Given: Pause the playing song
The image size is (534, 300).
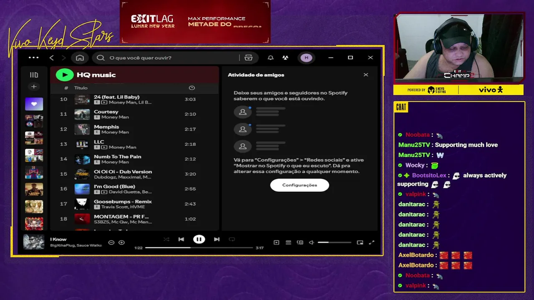Looking at the screenshot, I should tap(199, 239).
